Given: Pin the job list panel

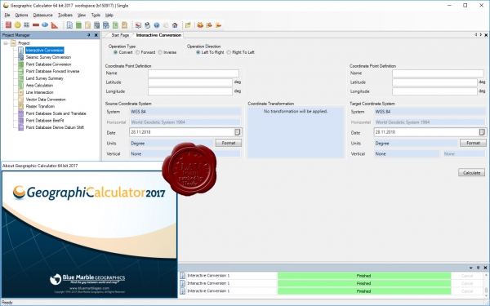Looking at the screenshot, I should [x=478, y=268].
